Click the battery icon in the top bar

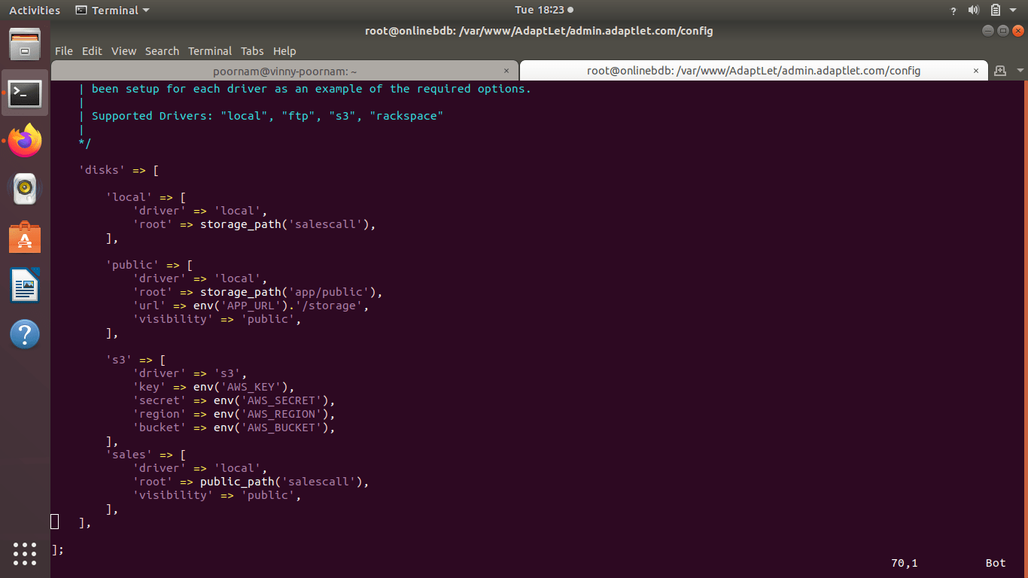995,10
